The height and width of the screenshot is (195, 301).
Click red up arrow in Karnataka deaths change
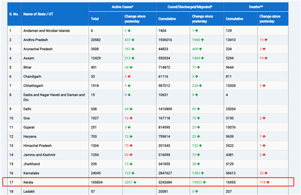click(x=266, y=173)
